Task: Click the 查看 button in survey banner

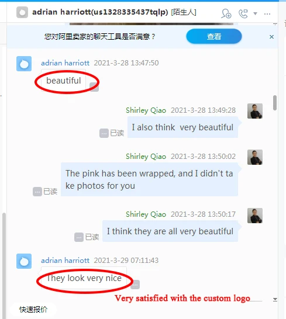Action: tap(214, 36)
